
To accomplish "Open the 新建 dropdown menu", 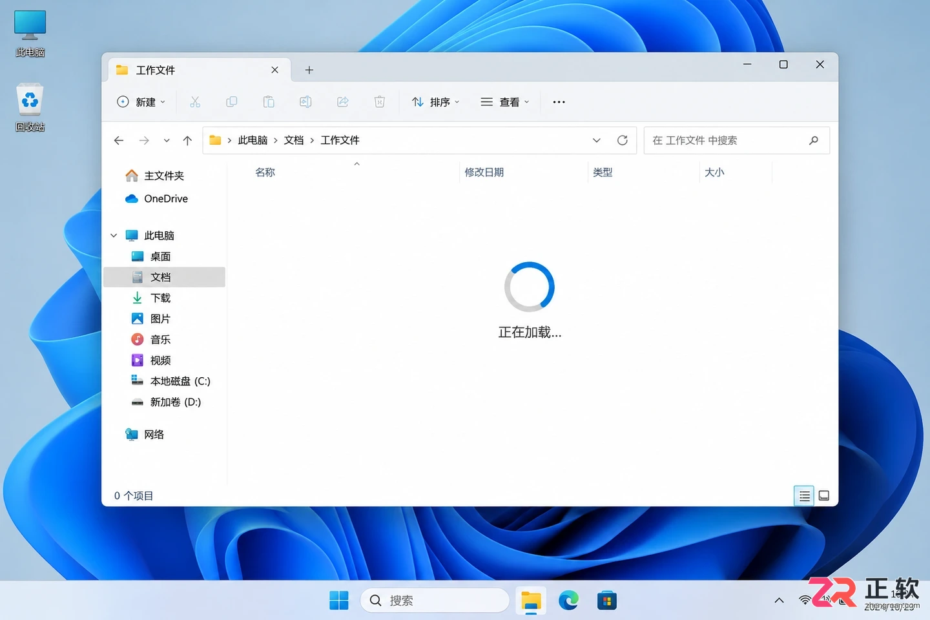I will coord(141,102).
